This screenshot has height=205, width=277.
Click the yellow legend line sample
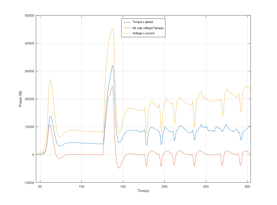coord(127,33)
